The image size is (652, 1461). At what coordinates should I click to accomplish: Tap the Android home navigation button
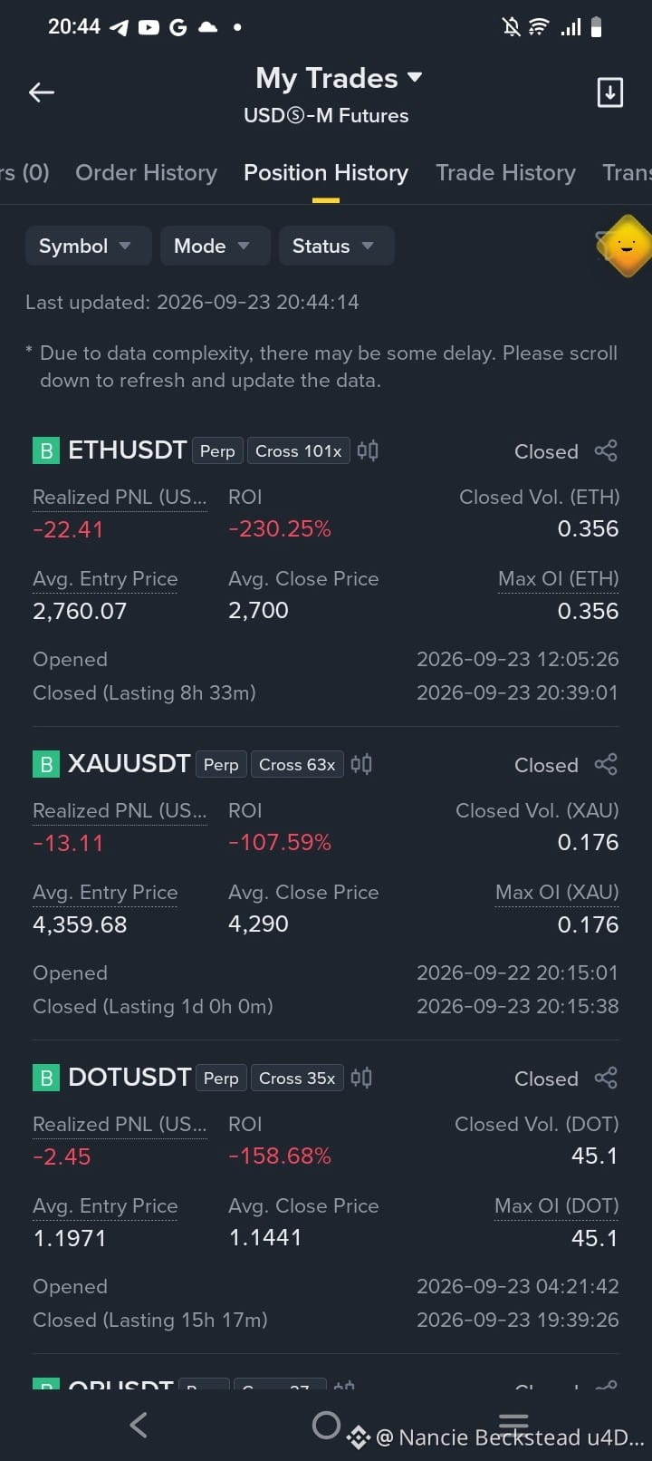tap(326, 1426)
